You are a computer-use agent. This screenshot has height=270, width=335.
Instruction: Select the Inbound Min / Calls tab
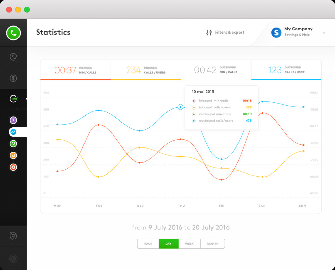[75, 70]
